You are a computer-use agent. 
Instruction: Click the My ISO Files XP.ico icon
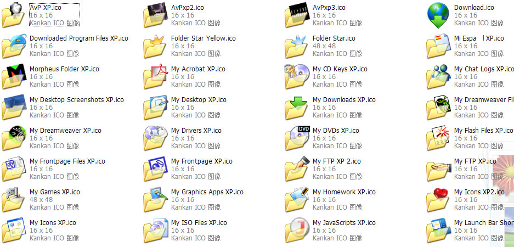coord(155,230)
